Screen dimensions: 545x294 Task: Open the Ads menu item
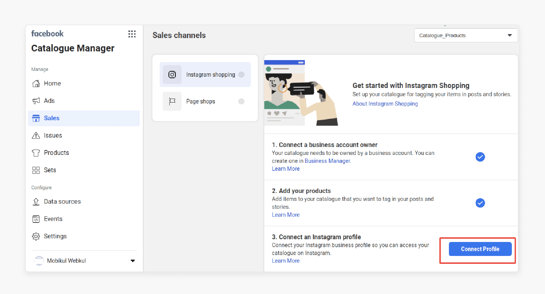click(x=84, y=101)
